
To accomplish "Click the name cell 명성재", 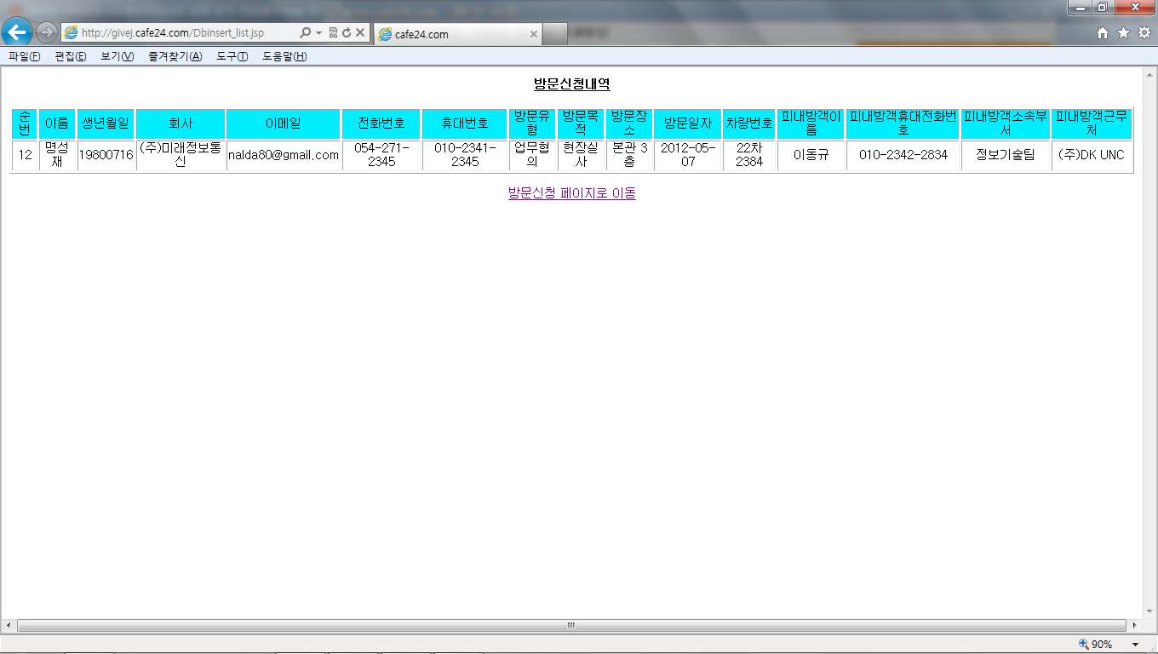I will click(57, 155).
